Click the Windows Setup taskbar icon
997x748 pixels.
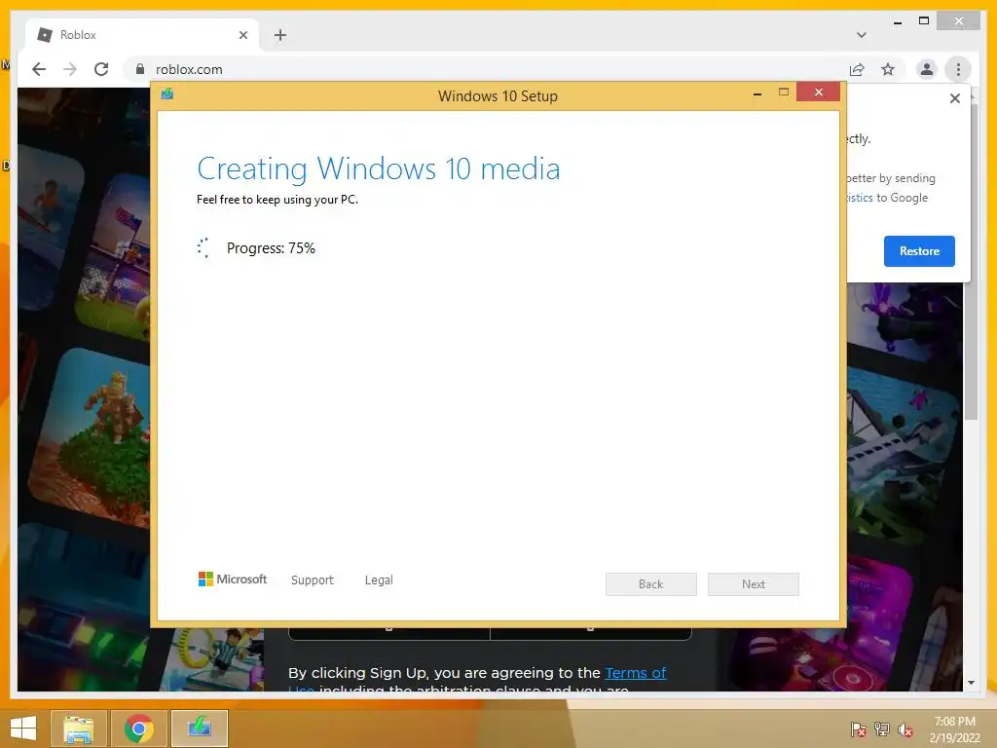(x=200, y=729)
